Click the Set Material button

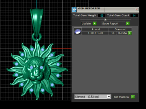122,97
